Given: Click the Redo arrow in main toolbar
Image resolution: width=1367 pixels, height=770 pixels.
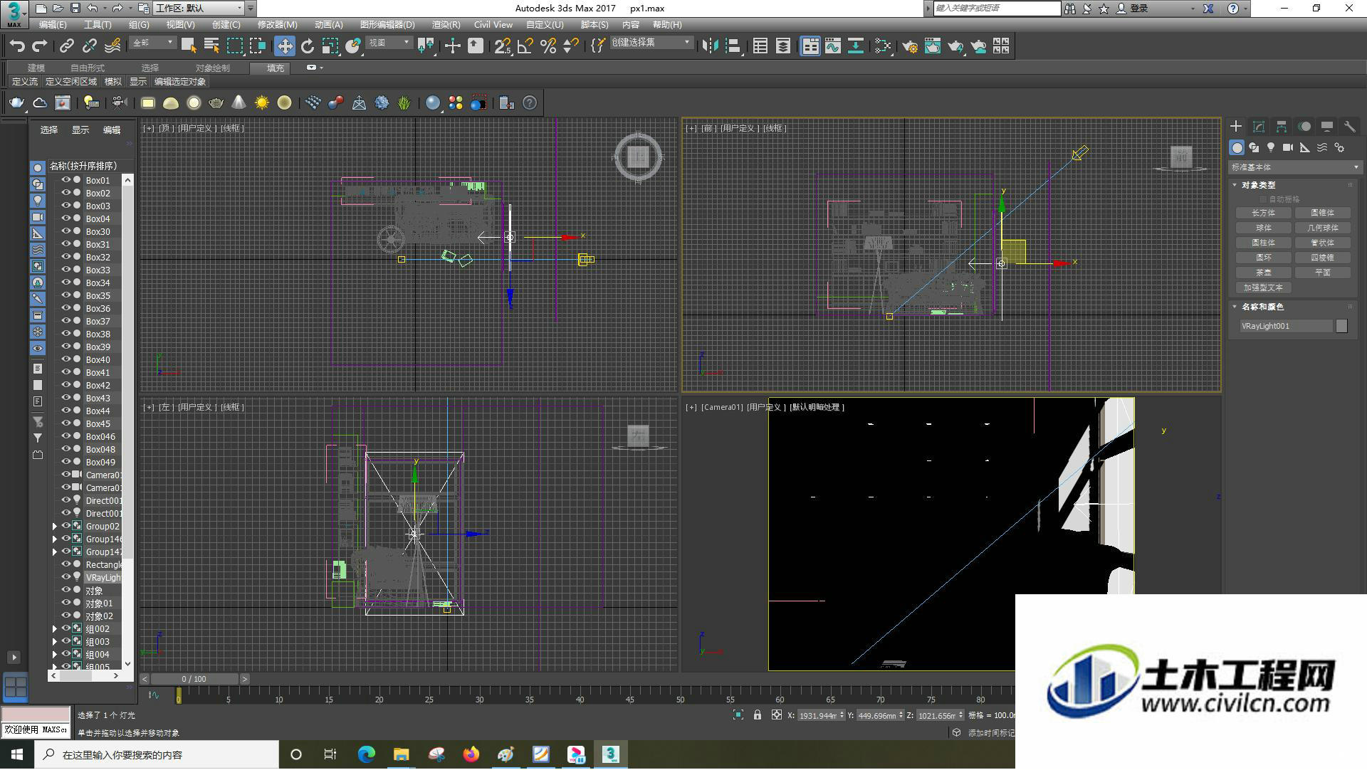Looking at the screenshot, I should click(40, 46).
